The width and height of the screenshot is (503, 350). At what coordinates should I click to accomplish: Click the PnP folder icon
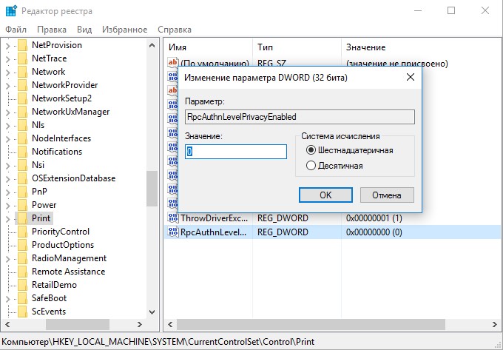pos(22,192)
